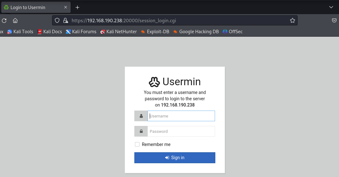Open the Pocket save icon
The height and width of the screenshot is (177, 339).
pyautogui.click(x=334, y=20)
